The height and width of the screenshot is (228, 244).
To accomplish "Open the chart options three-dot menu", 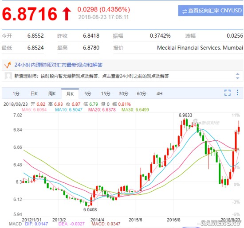I will click(237, 93).
